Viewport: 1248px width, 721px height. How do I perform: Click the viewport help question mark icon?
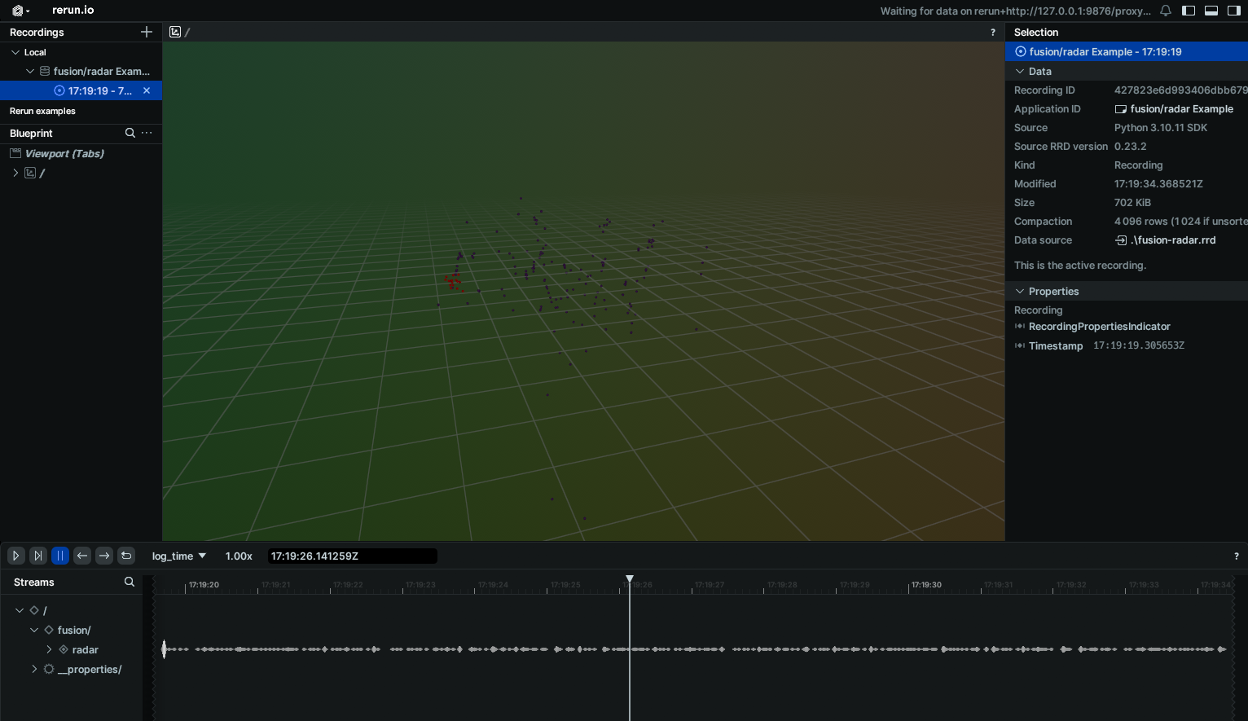pyautogui.click(x=992, y=32)
